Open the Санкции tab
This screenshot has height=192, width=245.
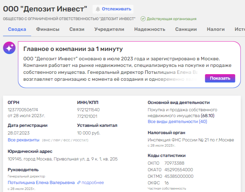tap(186, 29)
